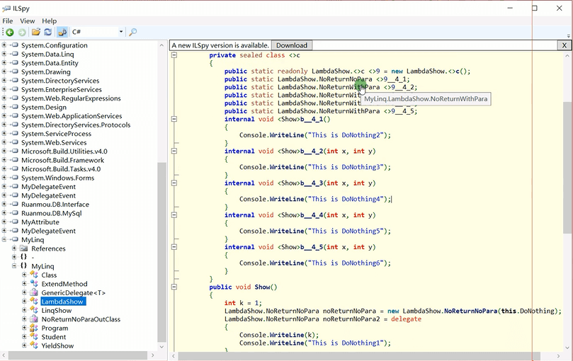This screenshot has width=573, height=361.
Task: Click the Program class icon in tree
Action: (x=33, y=328)
